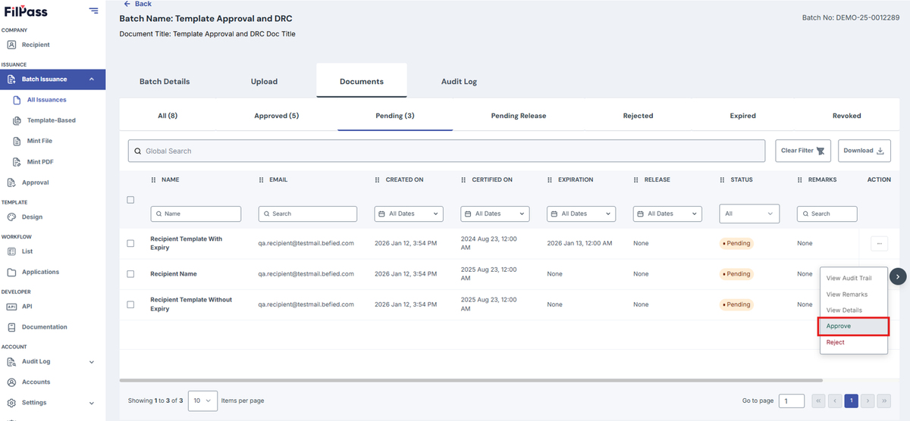
Task: Go Back to previous page
Action: pyautogui.click(x=137, y=4)
